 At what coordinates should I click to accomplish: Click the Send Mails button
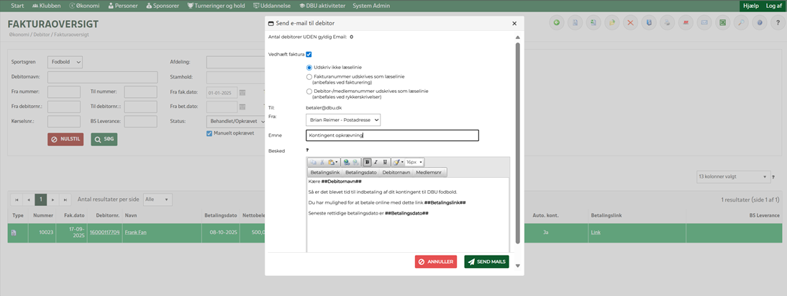point(486,261)
